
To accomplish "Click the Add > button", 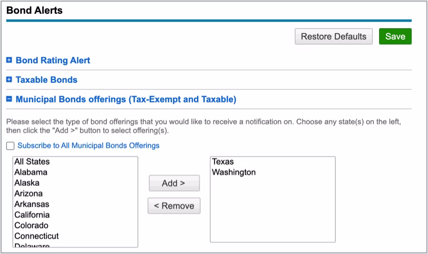I will click(x=174, y=183).
